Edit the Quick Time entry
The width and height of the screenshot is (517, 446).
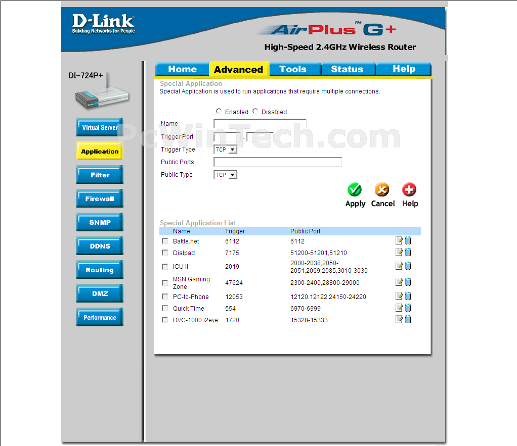(399, 308)
